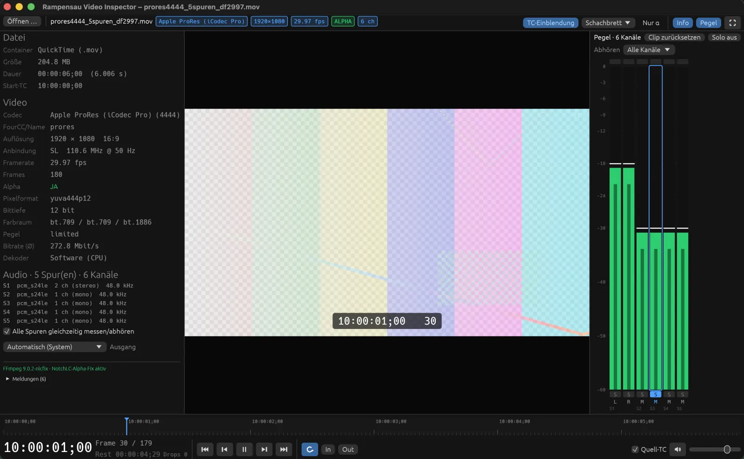
Task: Toggle the Pegel meters panel
Action: coord(708,23)
